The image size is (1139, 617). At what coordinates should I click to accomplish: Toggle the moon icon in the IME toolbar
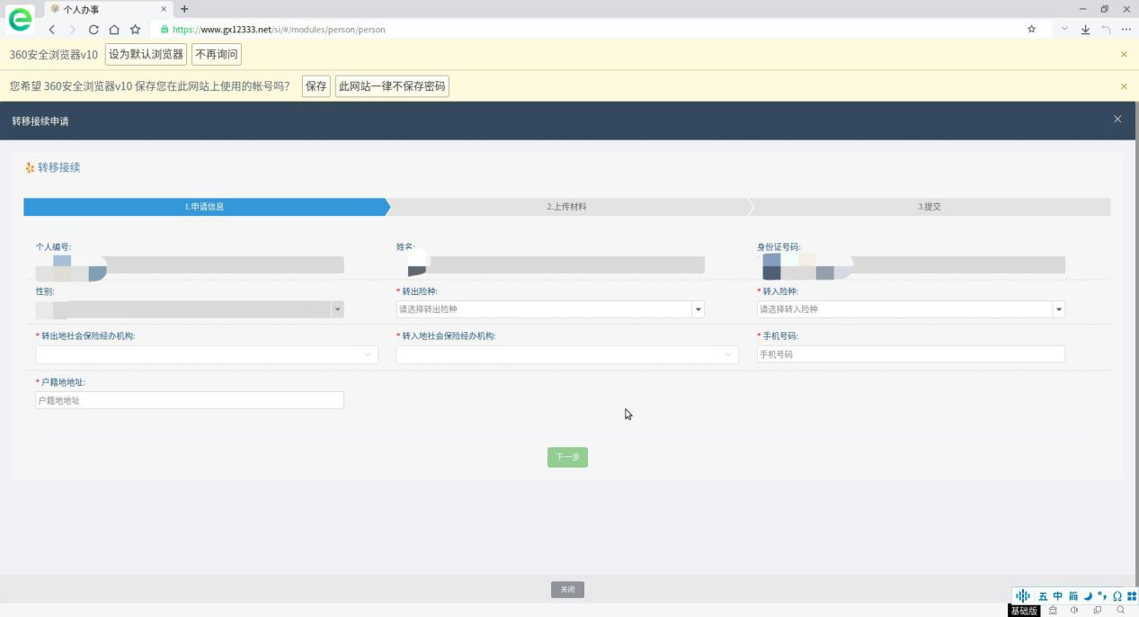tap(1087, 596)
